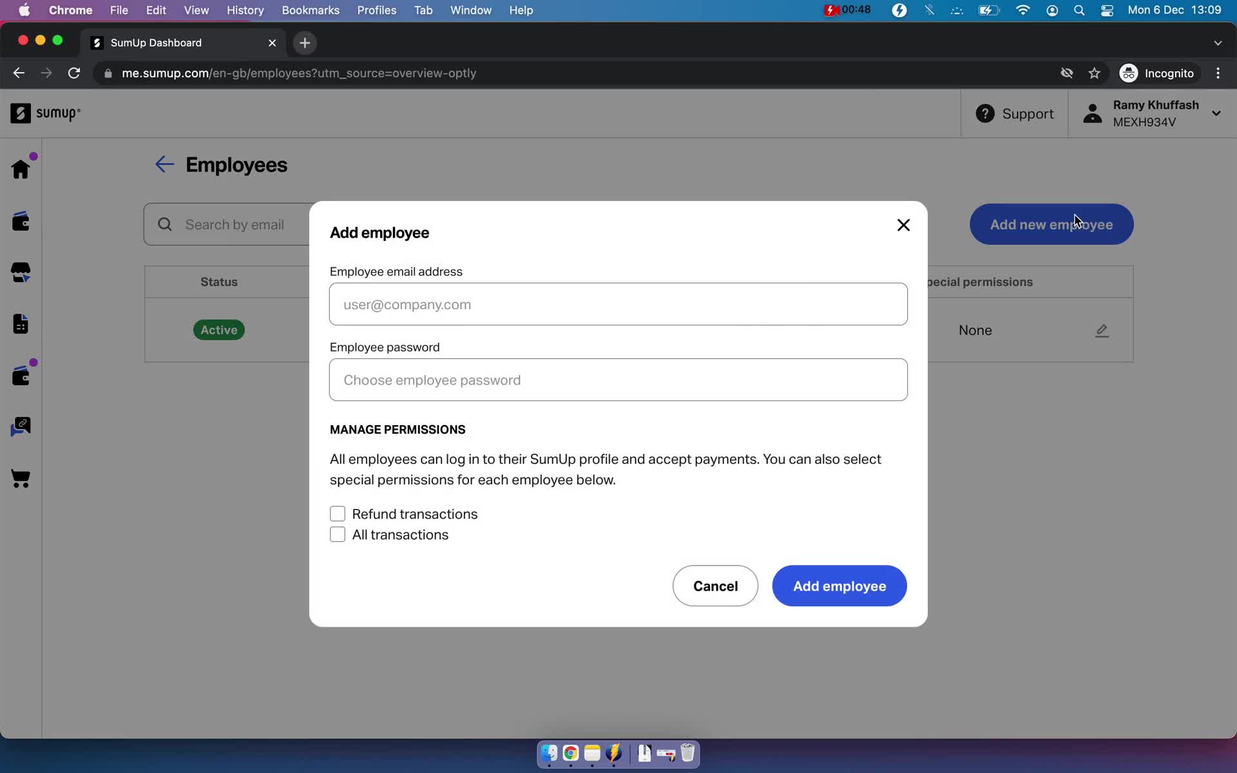1237x773 pixels.
Task: Click the Cancel button
Action: coord(715,586)
